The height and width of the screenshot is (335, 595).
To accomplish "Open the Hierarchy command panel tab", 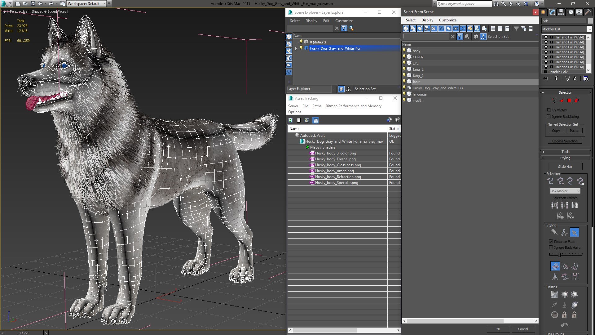I will tap(561, 12).
